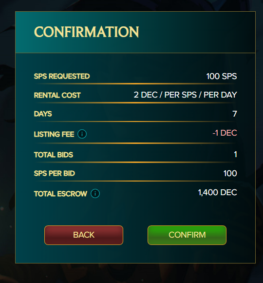Click the days value 7
This screenshot has width=263, height=283.
(x=235, y=114)
